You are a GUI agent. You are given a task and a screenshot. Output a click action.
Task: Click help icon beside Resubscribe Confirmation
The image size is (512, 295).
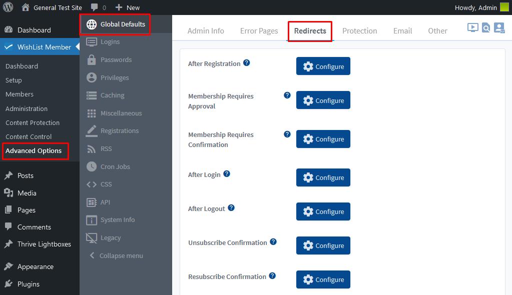[272, 275]
